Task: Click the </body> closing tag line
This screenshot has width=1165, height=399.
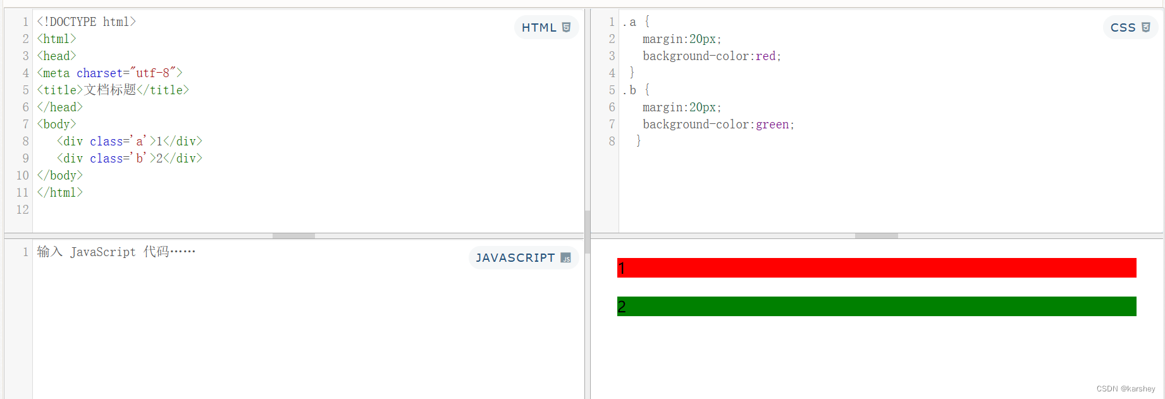Action: pos(59,175)
